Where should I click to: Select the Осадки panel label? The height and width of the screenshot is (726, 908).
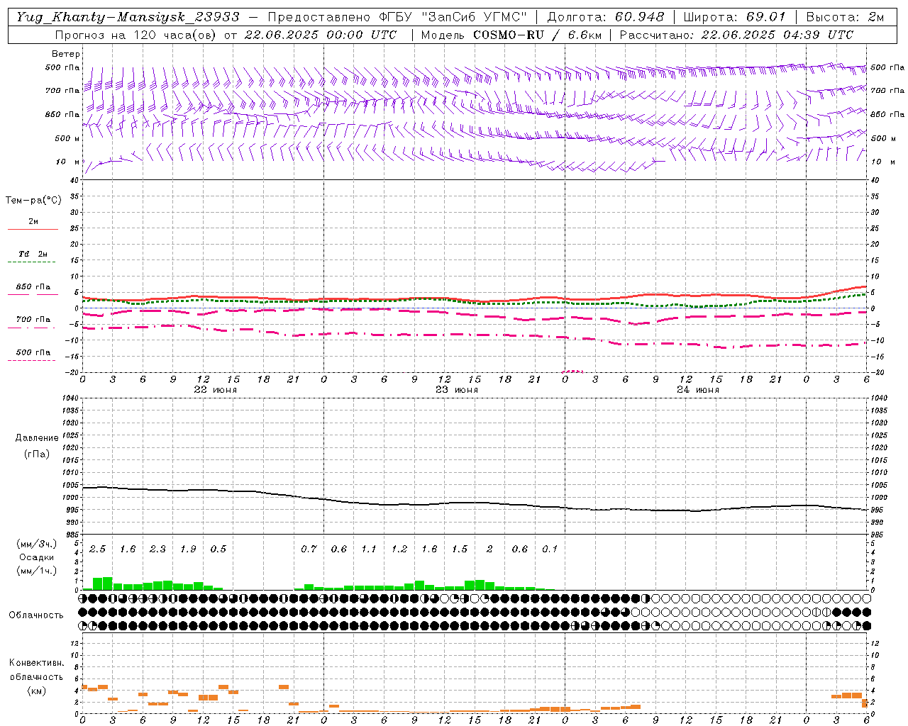(x=36, y=557)
